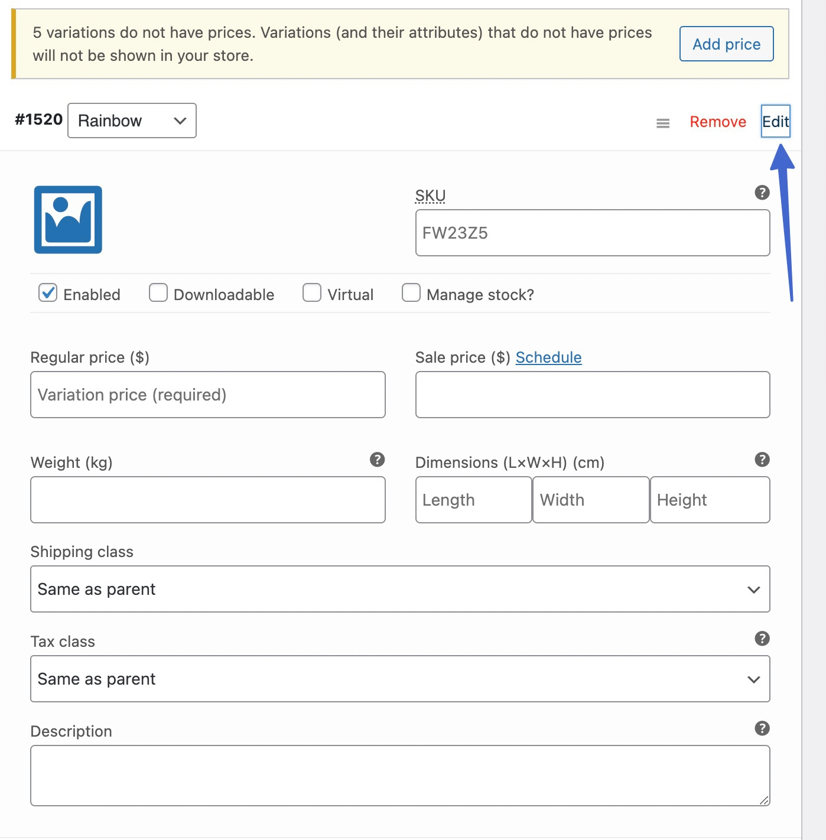826x840 pixels.
Task: Open the Rainbow attribute dropdown
Action: [132, 121]
